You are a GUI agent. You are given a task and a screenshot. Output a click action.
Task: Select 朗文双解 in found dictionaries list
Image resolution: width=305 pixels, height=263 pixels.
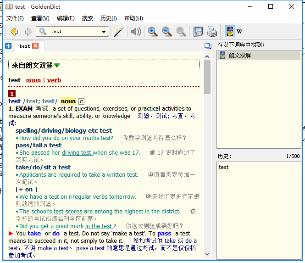[259, 56]
